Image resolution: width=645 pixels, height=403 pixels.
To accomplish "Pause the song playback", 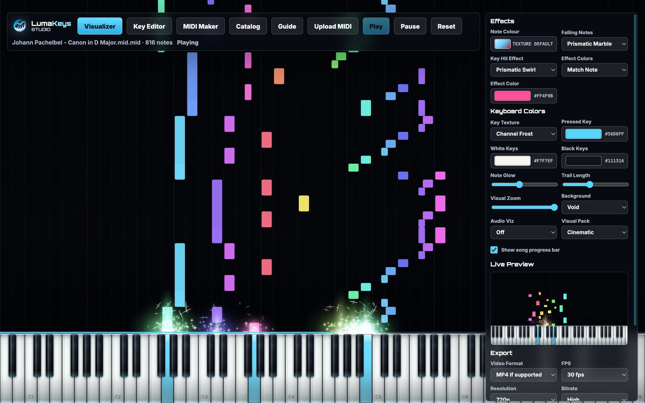I will (x=410, y=26).
